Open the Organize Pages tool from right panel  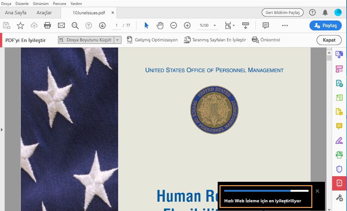pos(339,69)
